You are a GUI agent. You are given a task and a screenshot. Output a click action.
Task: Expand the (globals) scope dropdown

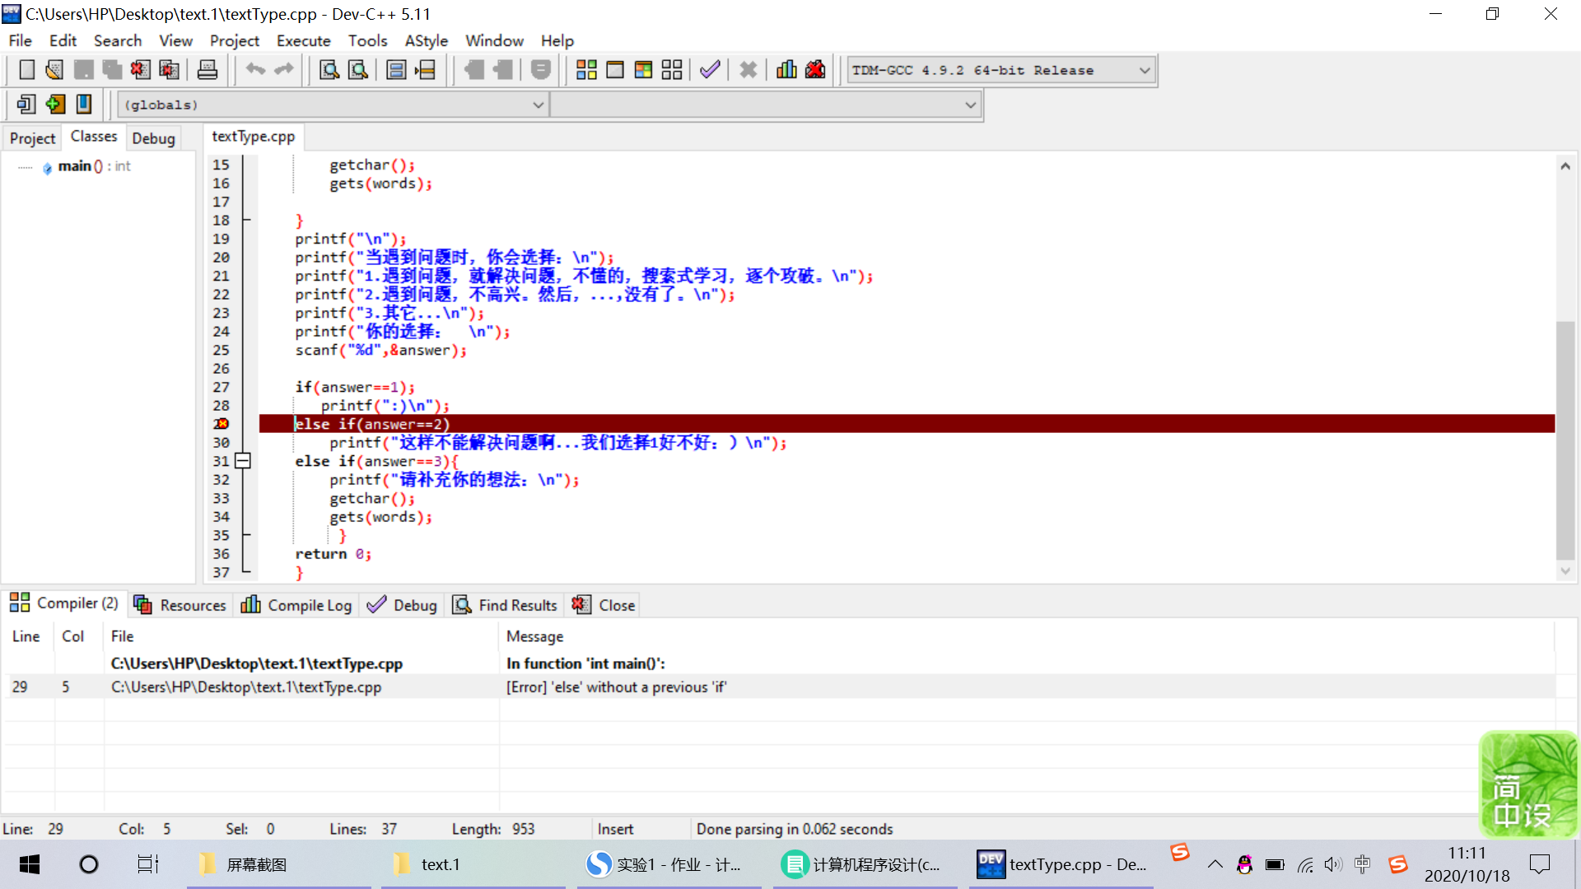(x=538, y=105)
